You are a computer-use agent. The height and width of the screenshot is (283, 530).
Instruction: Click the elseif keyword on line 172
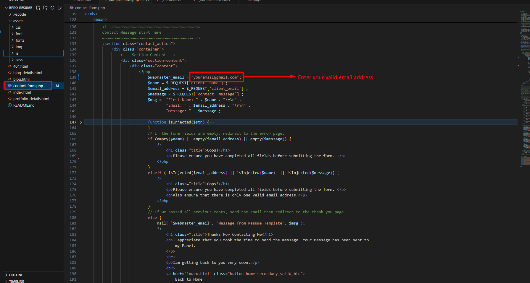(154, 173)
